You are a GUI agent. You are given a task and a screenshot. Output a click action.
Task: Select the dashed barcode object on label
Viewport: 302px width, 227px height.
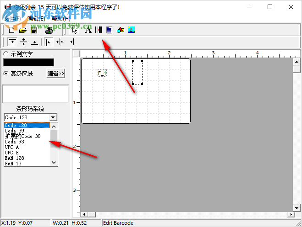click(137, 73)
